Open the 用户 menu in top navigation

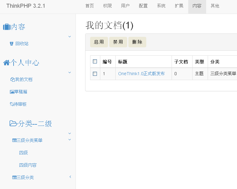click(125, 6)
